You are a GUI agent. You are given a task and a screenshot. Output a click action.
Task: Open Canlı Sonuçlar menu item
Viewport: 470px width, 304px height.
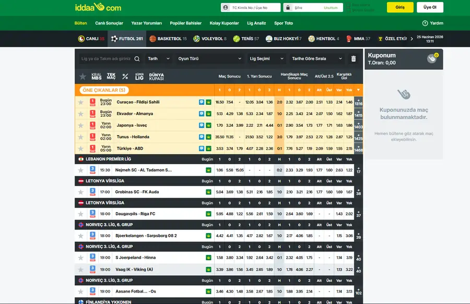click(x=109, y=23)
